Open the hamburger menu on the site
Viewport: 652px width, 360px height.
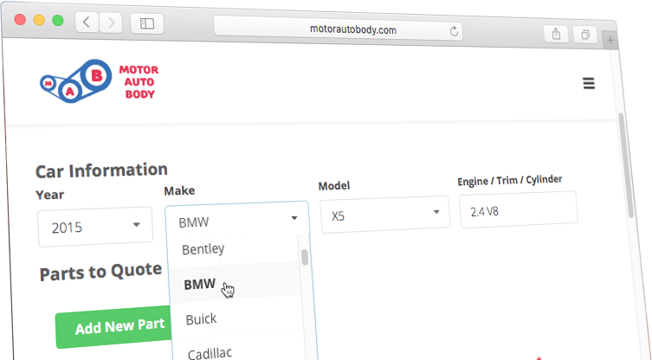589,84
